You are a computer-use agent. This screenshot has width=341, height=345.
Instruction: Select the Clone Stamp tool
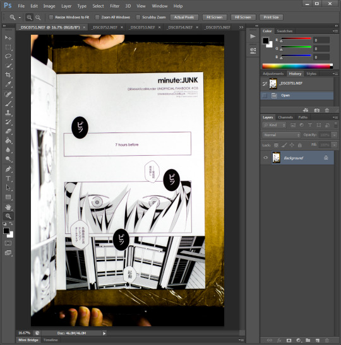8,113
